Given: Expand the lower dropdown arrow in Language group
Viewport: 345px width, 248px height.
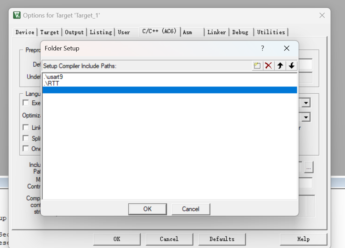Looking at the screenshot, I should tap(306, 117).
